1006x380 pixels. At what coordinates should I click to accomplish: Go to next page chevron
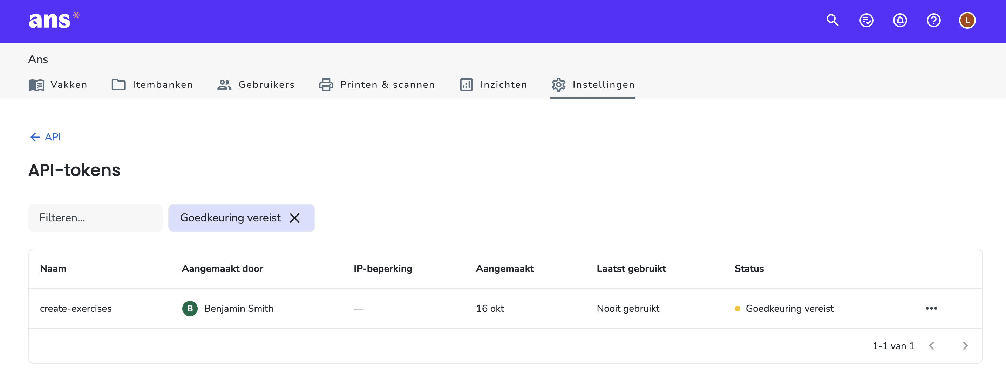pyautogui.click(x=965, y=346)
